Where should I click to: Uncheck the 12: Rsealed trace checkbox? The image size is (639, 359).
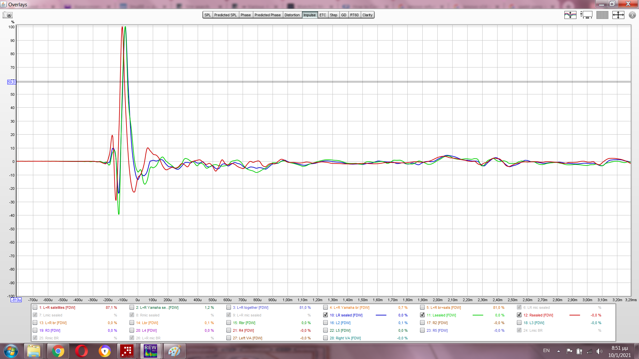pos(519,315)
